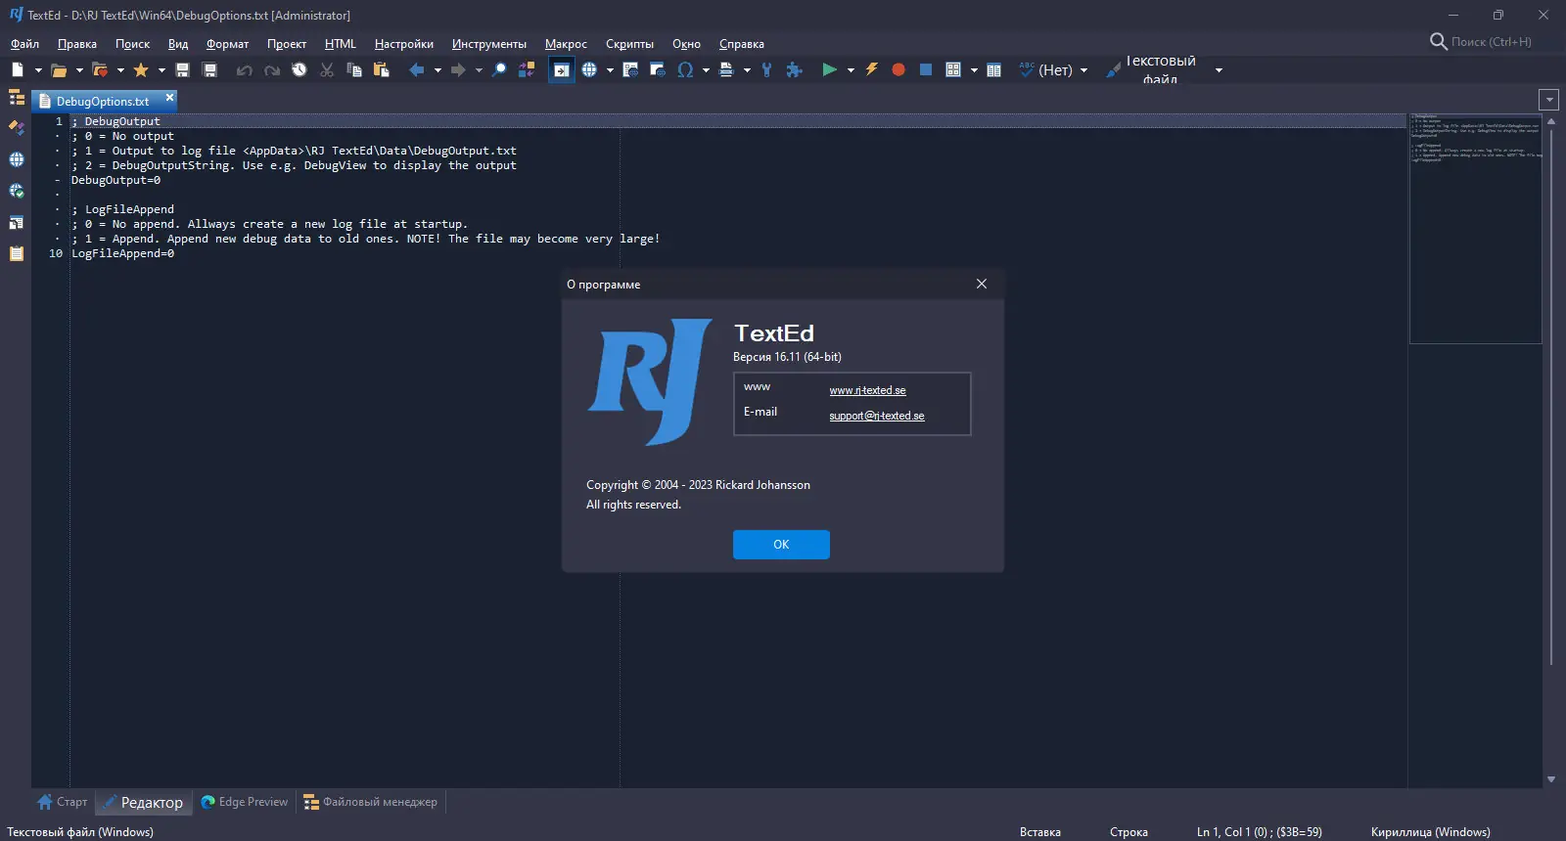Open the Файл menu
The width and height of the screenshot is (1566, 841).
pyautogui.click(x=25, y=43)
